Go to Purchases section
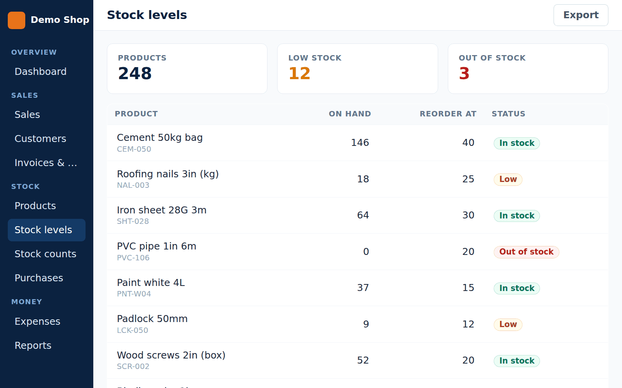Screen dimensions: 622x388 tap(47, 278)
